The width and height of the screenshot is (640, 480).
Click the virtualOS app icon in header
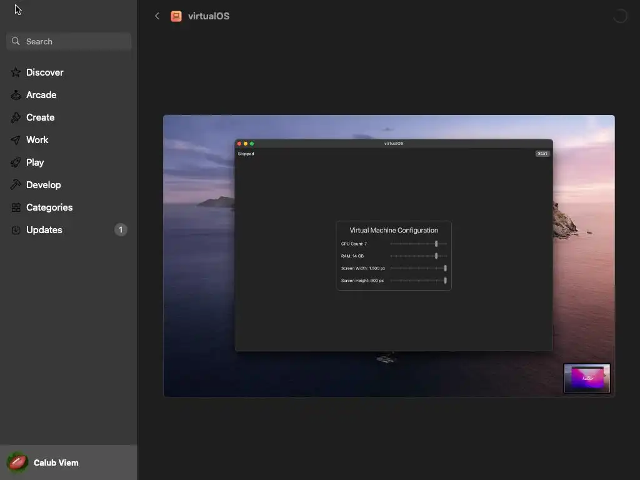[x=176, y=16]
